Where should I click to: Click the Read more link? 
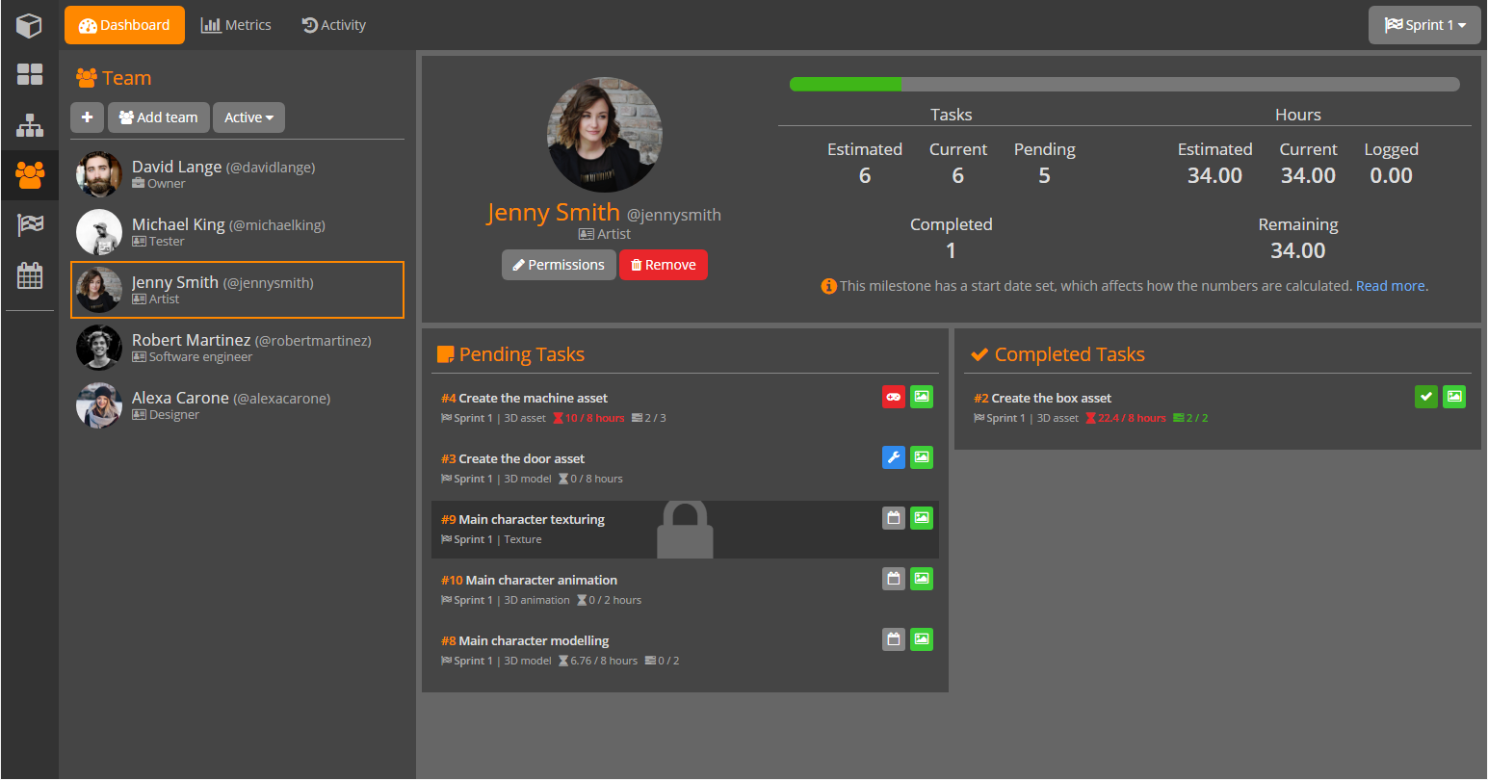coord(1390,285)
